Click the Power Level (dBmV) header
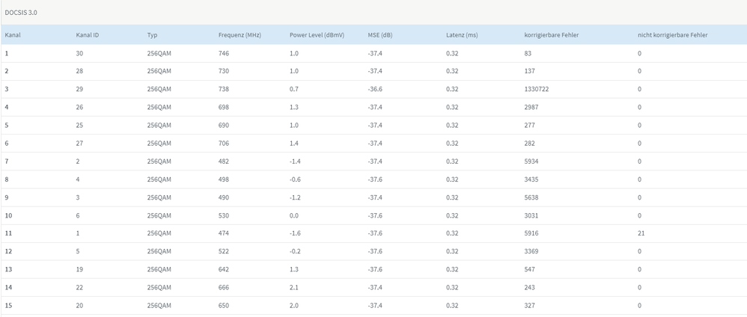 point(317,35)
